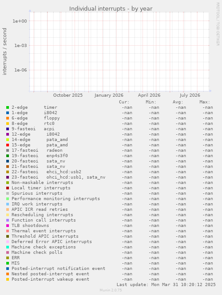Click the July 2026 axis label
The image size is (222, 295).
190,95
